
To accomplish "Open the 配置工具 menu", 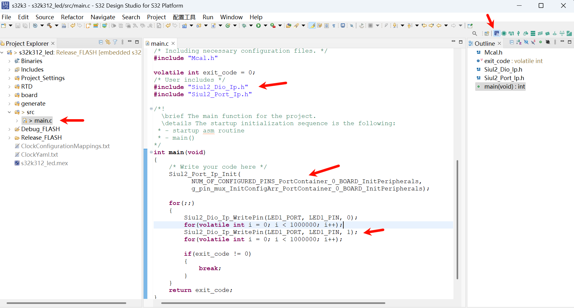I will click(184, 17).
